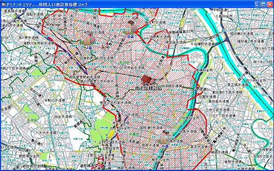274x171 pixels.
Task: Click the blue J店 store label
Action: point(89,47)
